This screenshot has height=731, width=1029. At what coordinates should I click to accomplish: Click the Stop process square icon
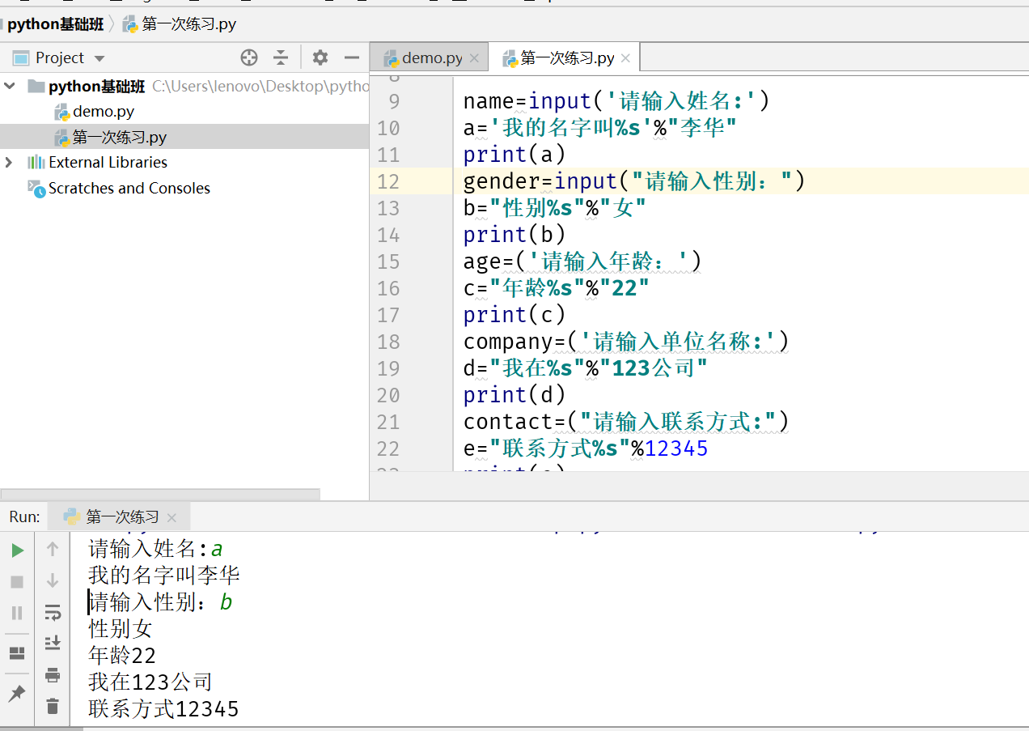(17, 581)
